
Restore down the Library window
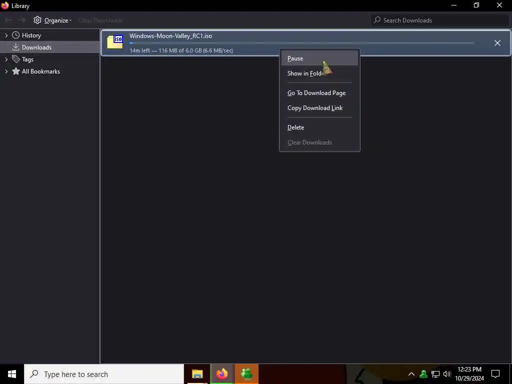point(476,5)
